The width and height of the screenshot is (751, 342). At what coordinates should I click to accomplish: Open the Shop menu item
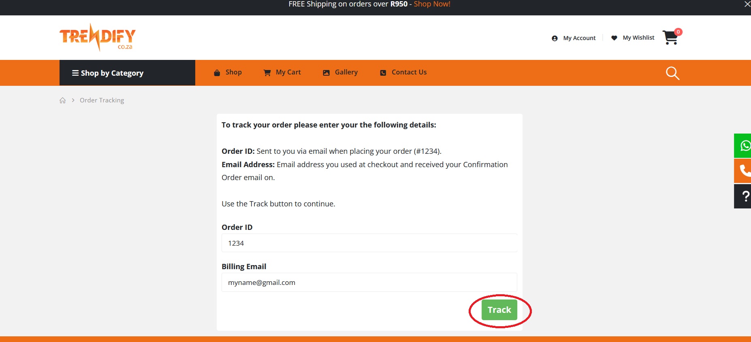pyautogui.click(x=228, y=72)
